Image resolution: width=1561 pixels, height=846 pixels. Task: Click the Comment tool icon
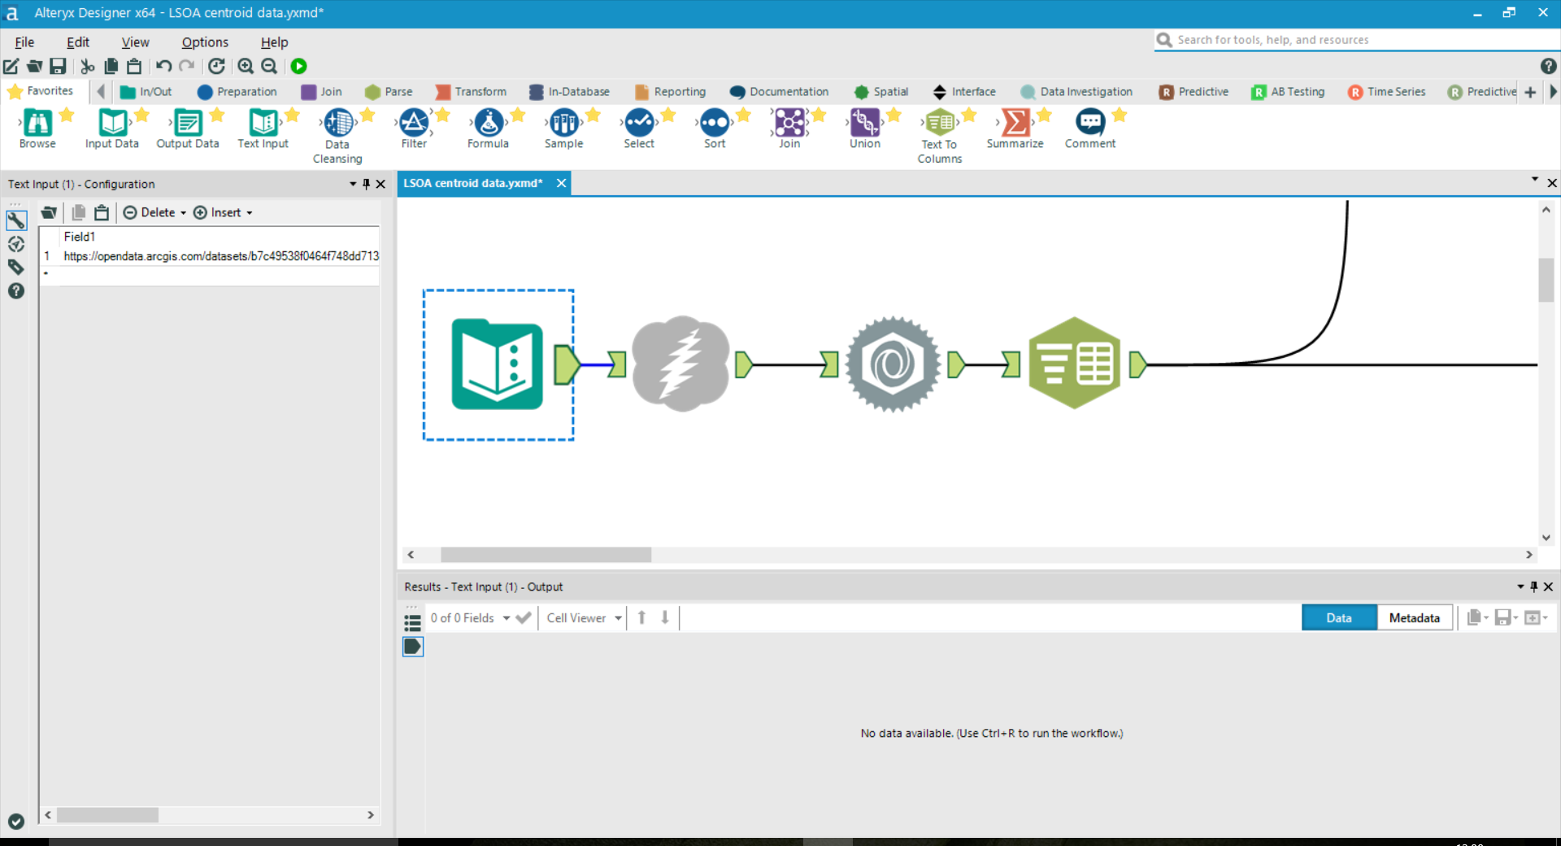tap(1089, 124)
